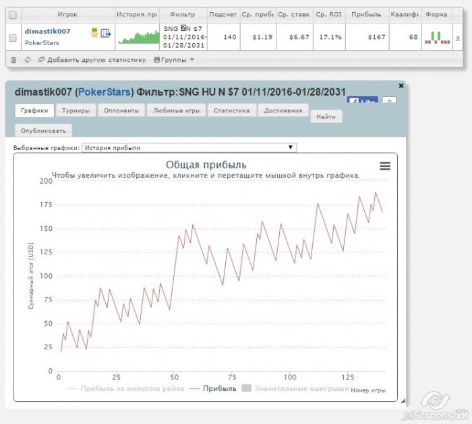Check the dimastik007 row checkbox
The height and width of the screenshot is (424, 472).
pos(12,38)
